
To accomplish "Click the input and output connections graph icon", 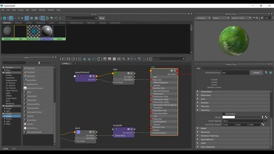I will pyautogui.click(x=68, y=59).
